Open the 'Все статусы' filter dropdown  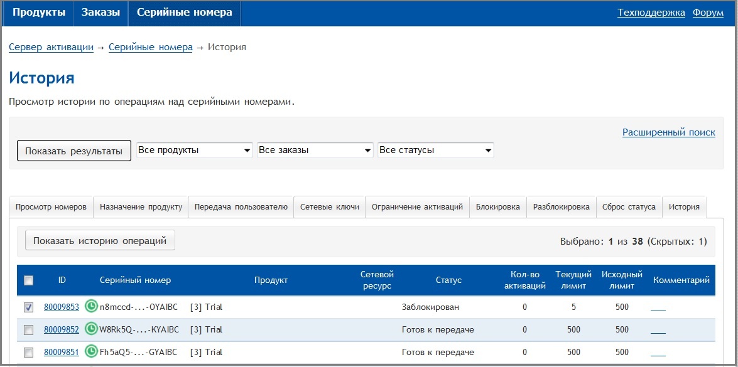[435, 151]
